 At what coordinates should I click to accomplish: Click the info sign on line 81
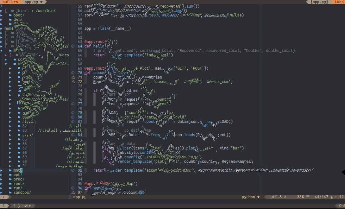[73, 121]
